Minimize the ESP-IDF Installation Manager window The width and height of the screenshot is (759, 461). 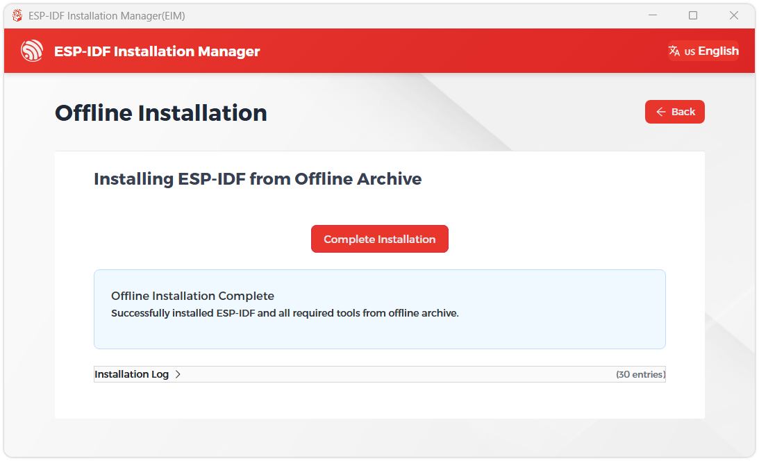pos(651,15)
